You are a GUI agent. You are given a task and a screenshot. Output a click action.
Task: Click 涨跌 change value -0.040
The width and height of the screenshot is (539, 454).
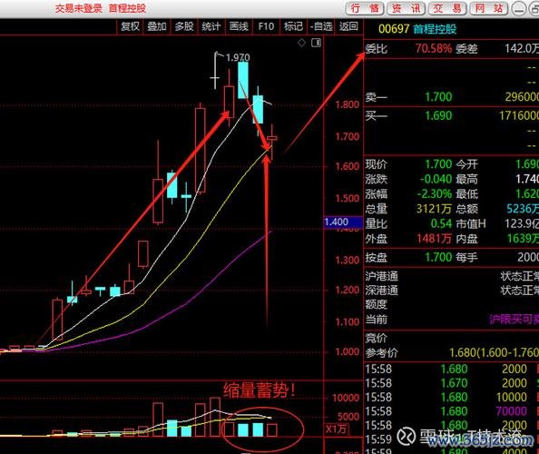436,179
